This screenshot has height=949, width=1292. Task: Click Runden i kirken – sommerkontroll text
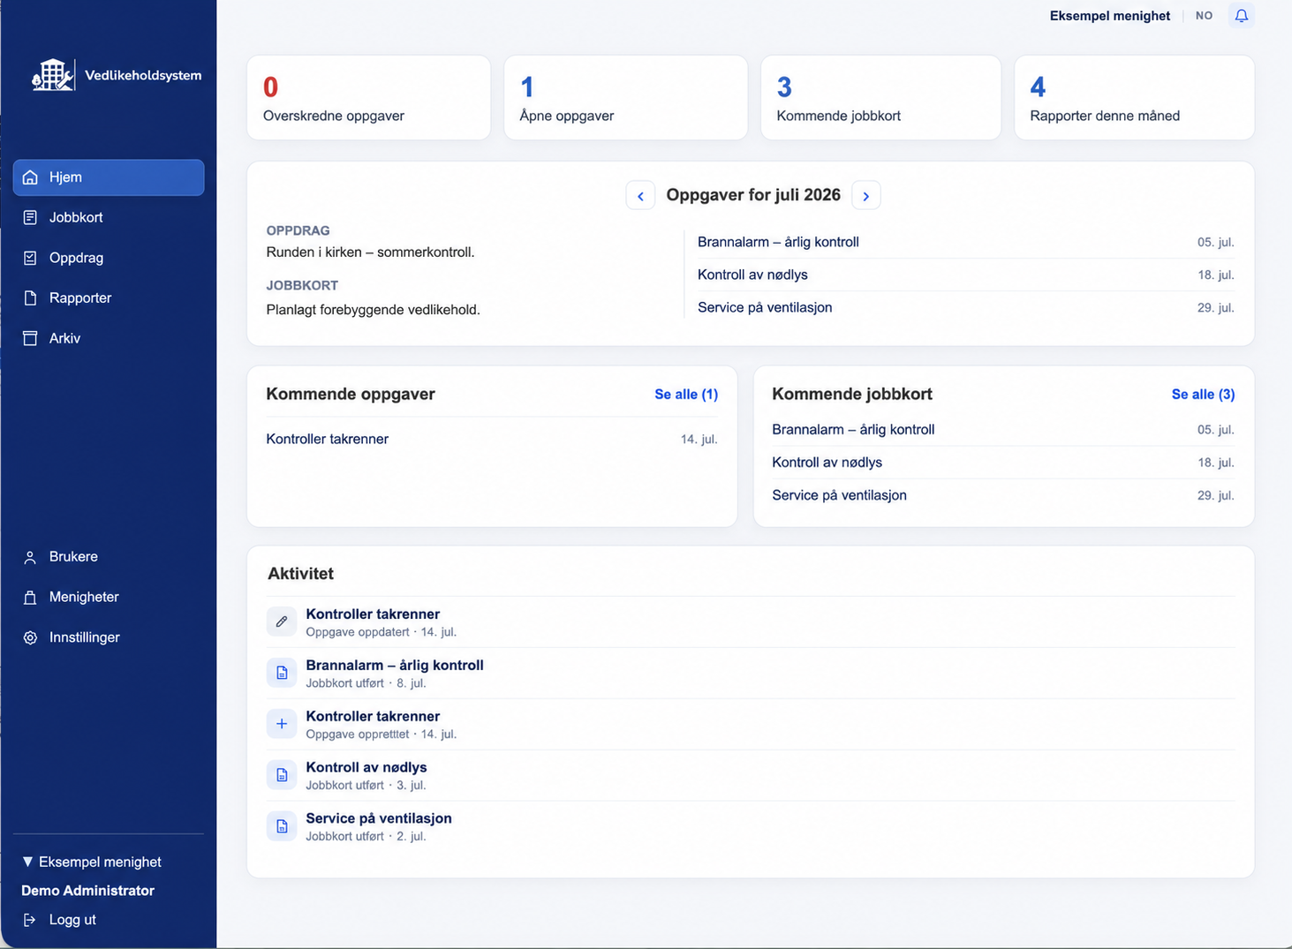(370, 252)
